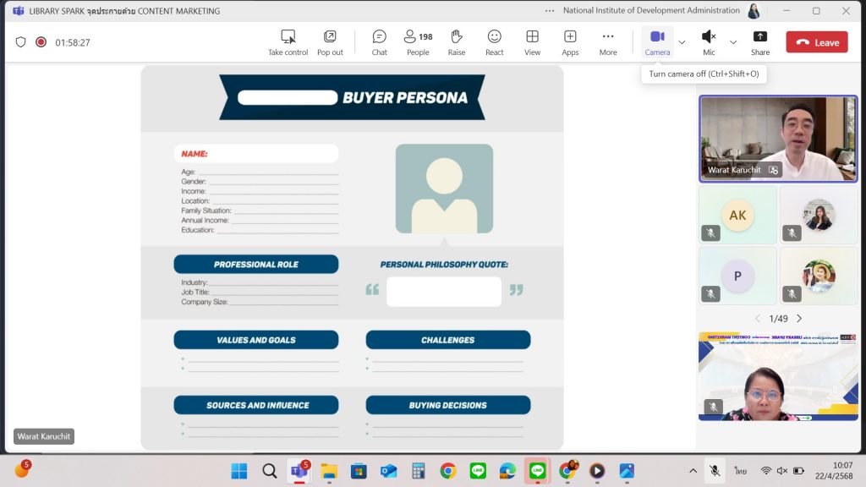Toggle the recording indicator
866x487 pixels.
41,42
